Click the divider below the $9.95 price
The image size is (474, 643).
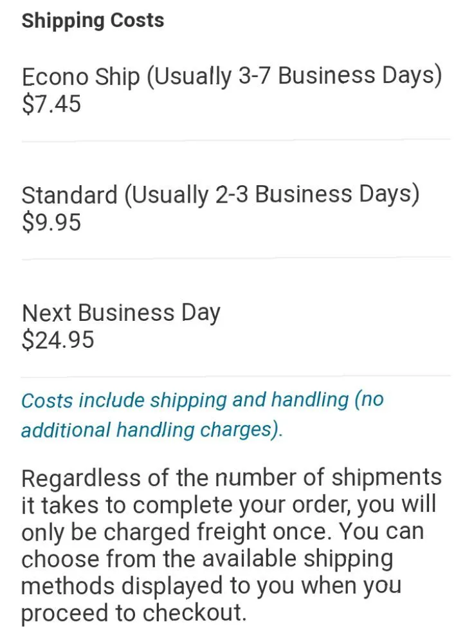236,258
